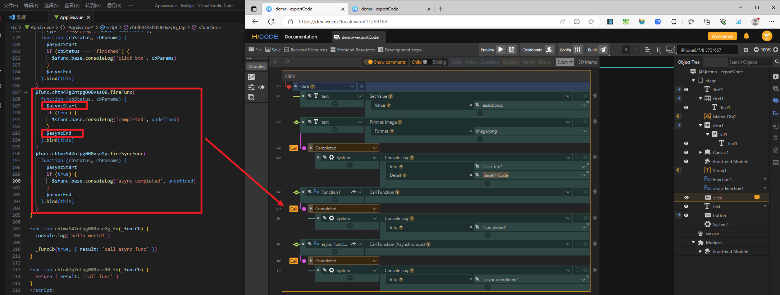The image size is (780, 295).
Task: Toggle visibility eye for the text object
Action: pos(686,206)
